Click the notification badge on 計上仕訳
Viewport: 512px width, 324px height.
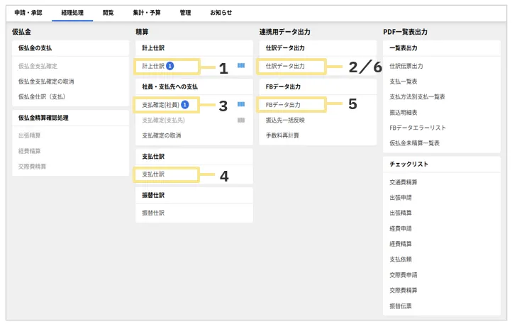coord(170,66)
